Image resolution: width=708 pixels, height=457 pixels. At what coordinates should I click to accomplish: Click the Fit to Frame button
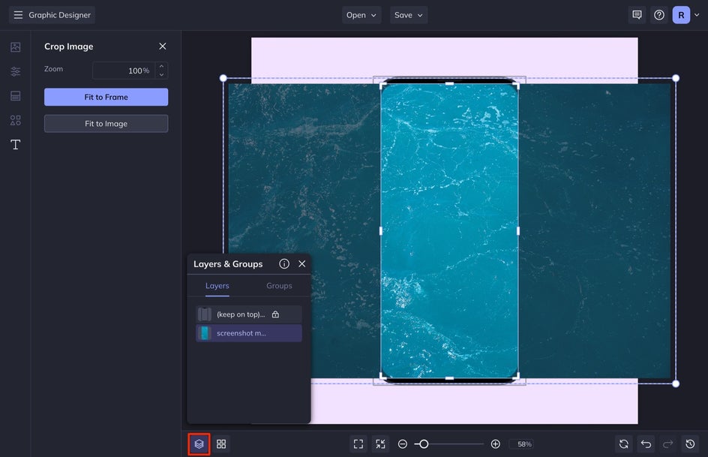(106, 97)
